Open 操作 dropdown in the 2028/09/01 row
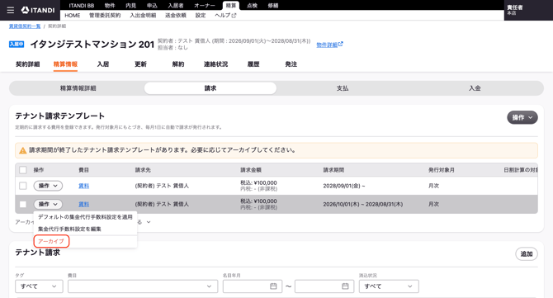This screenshot has width=553, height=298. tap(48, 186)
